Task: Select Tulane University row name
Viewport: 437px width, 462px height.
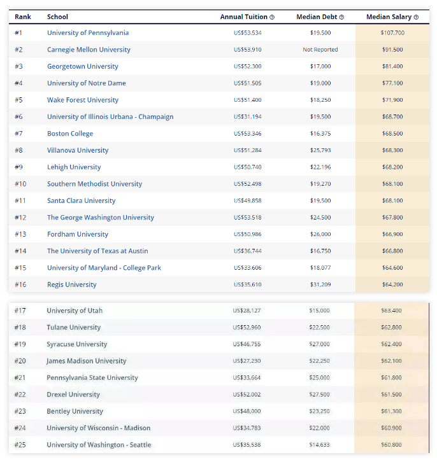Action: (x=74, y=327)
